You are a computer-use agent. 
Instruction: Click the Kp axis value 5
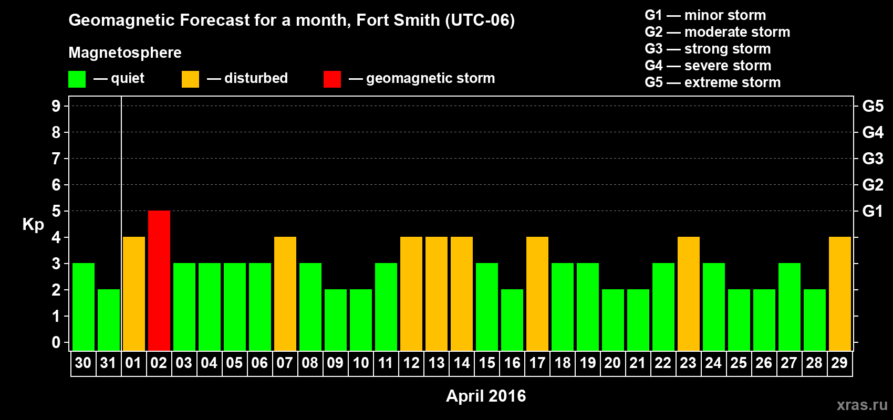click(x=56, y=211)
